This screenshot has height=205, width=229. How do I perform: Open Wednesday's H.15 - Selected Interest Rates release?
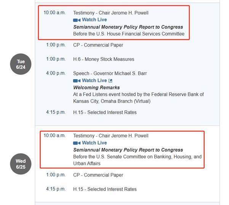pos(105,189)
